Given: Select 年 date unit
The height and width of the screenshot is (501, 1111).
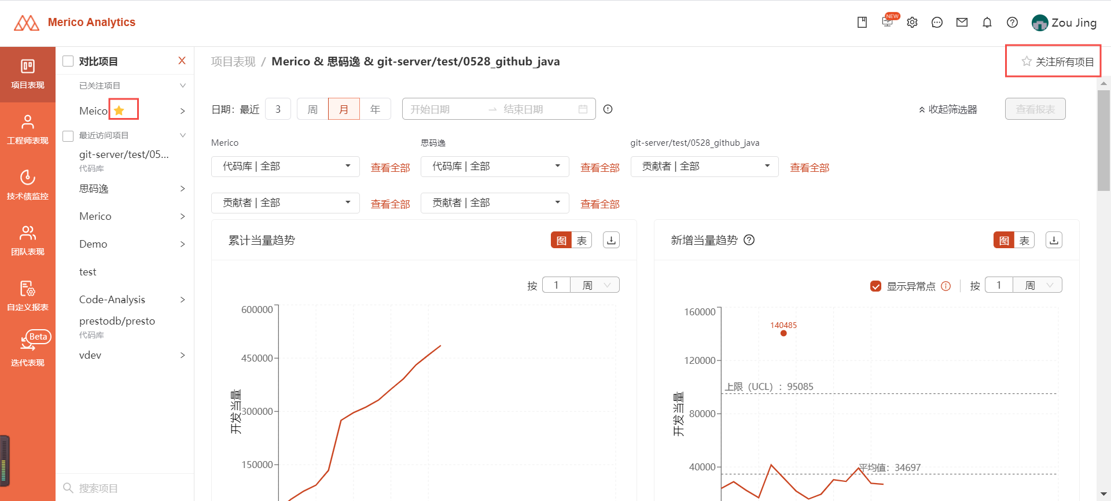Looking at the screenshot, I should coord(375,109).
